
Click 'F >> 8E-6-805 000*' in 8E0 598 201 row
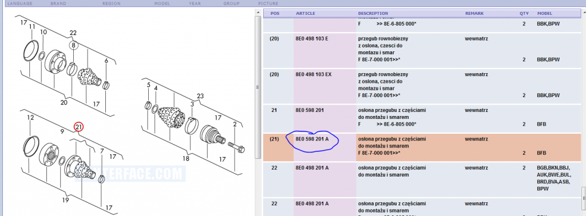(387, 124)
